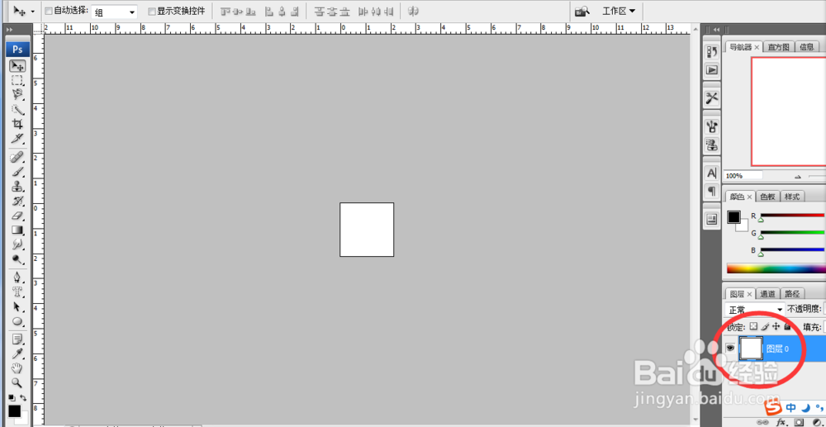Select the Healing Brush tool
Viewport: 826px width, 427px height.
click(x=17, y=157)
